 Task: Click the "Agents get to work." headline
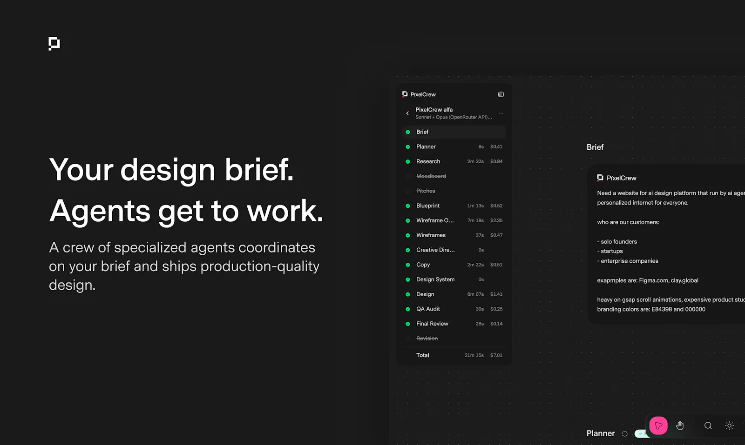186,211
